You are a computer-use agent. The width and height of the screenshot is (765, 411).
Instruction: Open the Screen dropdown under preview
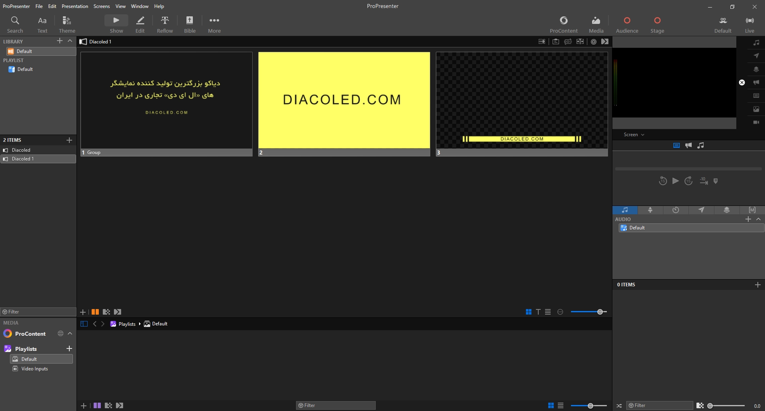coord(634,135)
